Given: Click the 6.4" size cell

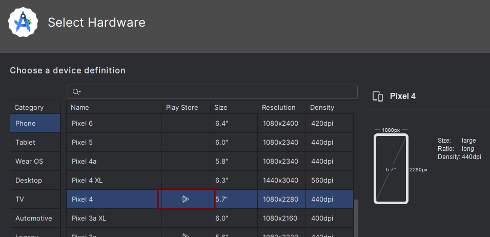Looking at the screenshot, I should 234,123.
